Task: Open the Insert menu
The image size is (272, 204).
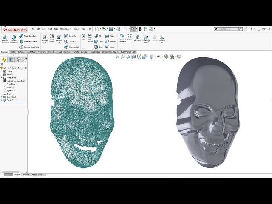Action: tap(50, 29)
